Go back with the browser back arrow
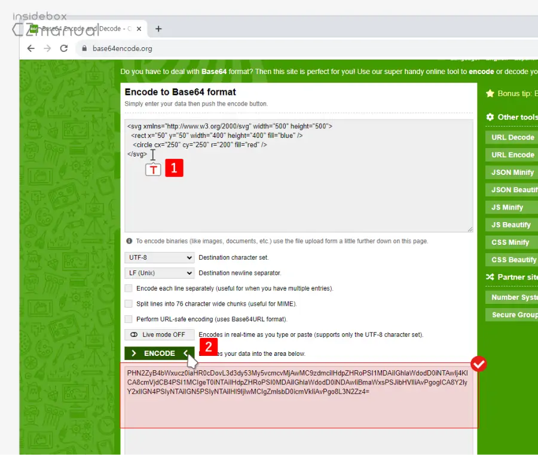 pyautogui.click(x=31, y=48)
